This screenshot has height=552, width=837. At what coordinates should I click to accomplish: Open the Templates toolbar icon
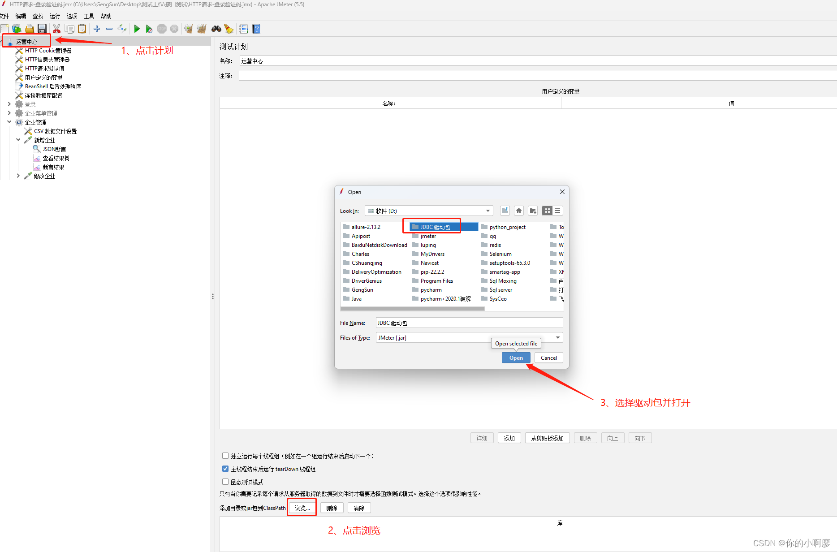(17, 29)
